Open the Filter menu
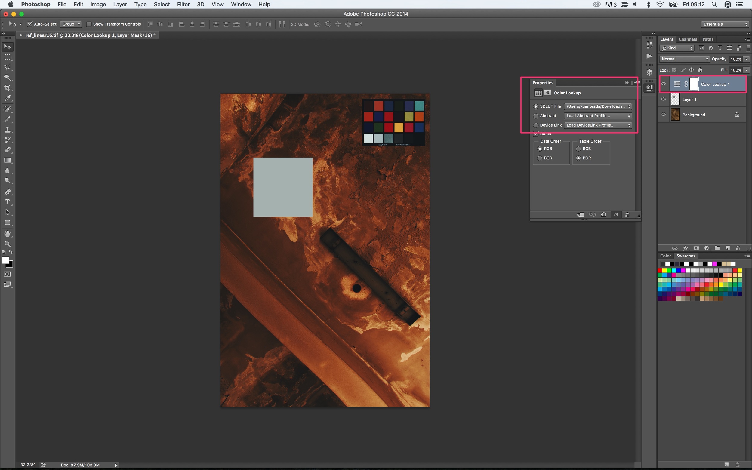 pyautogui.click(x=183, y=4)
